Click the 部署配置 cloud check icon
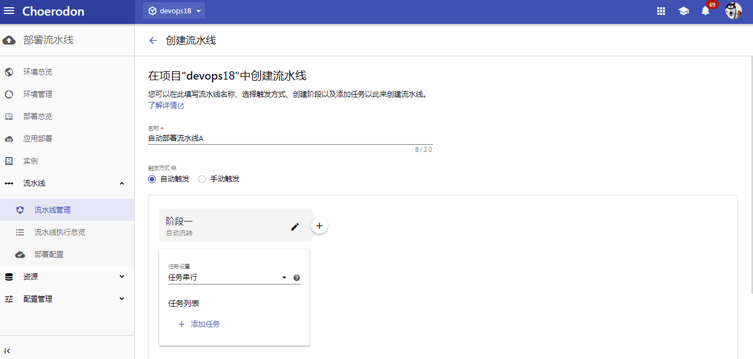The height and width of the screenshot is (359, 753). [20, 254]
